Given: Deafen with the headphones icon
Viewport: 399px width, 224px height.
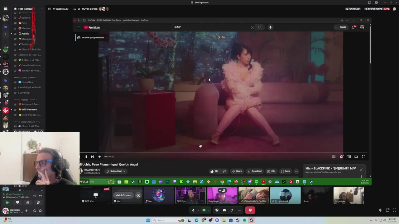Looking at the screenshot, I should 35,211.
